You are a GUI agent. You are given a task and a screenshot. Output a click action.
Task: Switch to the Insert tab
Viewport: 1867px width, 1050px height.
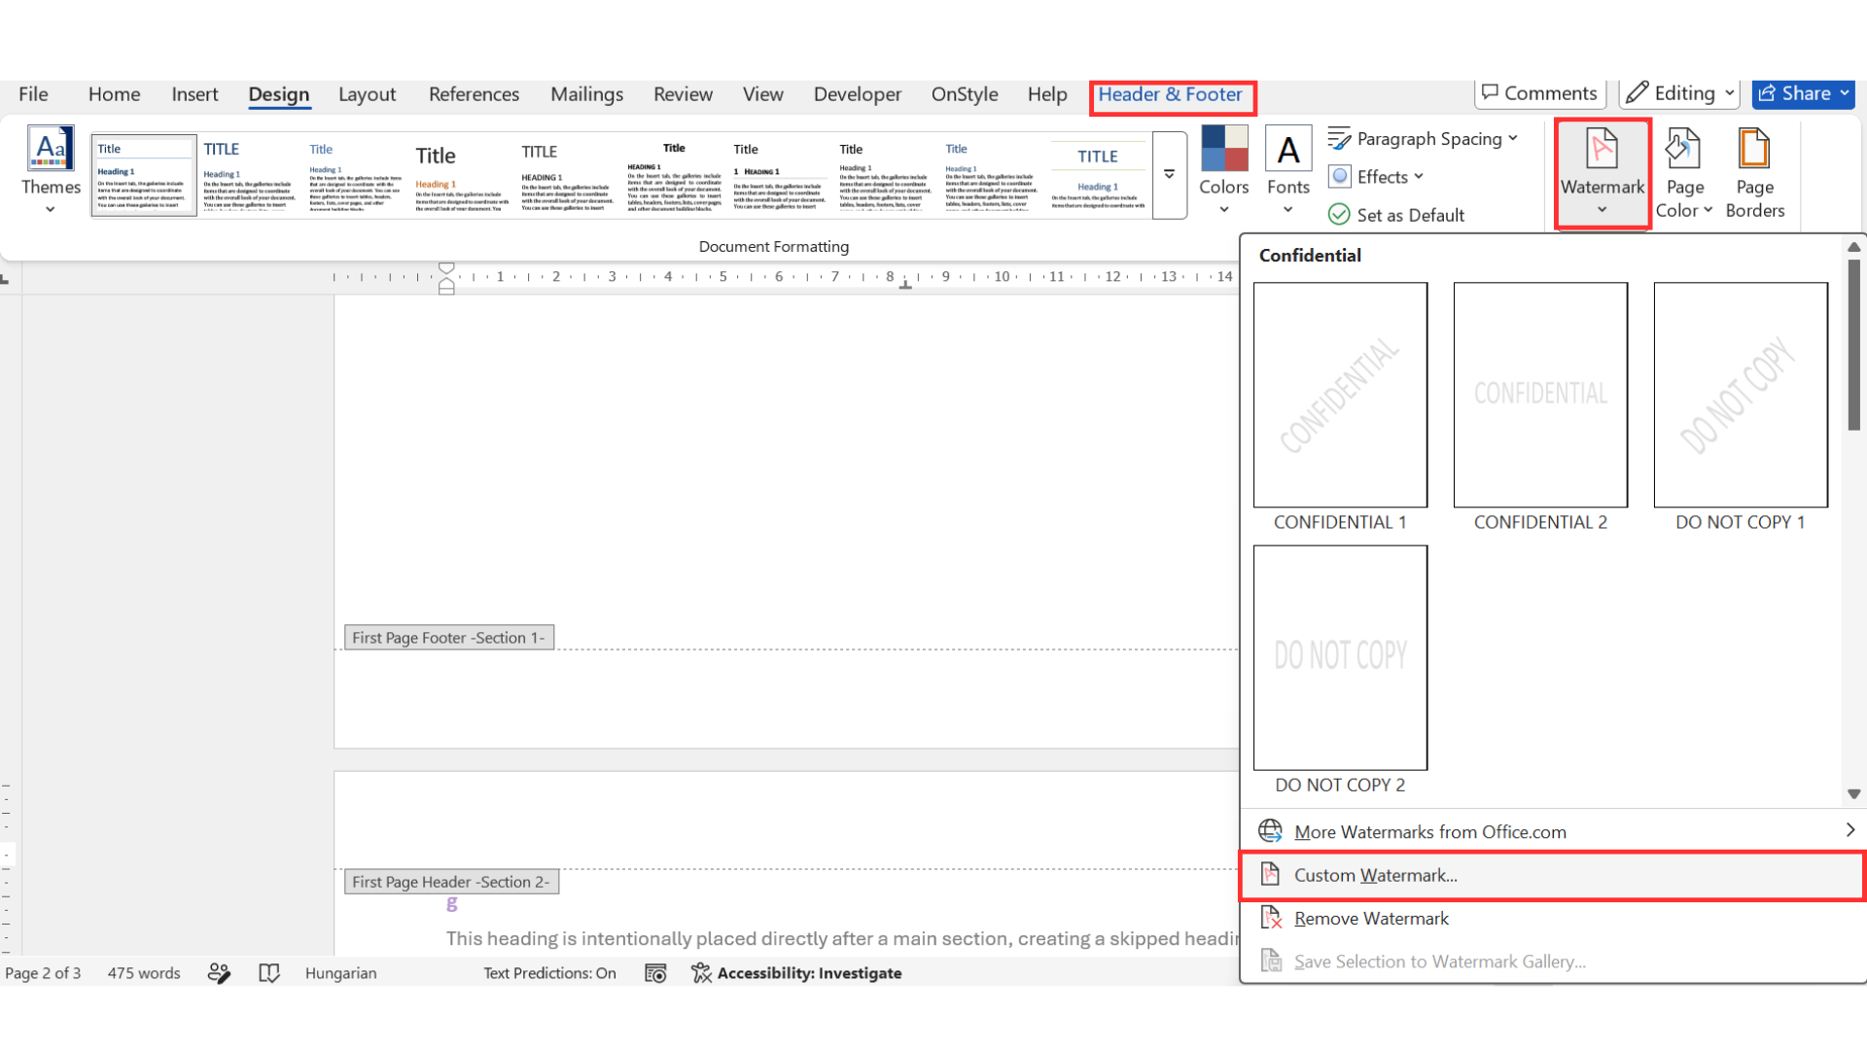click(x=194, y=94)
